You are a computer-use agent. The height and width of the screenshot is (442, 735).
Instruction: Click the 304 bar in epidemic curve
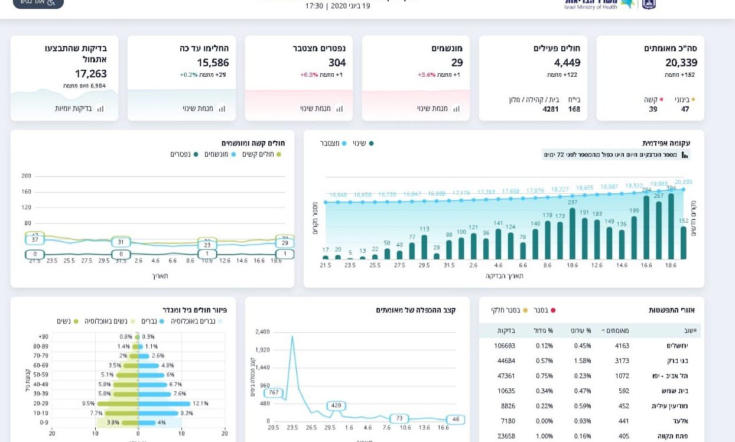tap(671, 226)
